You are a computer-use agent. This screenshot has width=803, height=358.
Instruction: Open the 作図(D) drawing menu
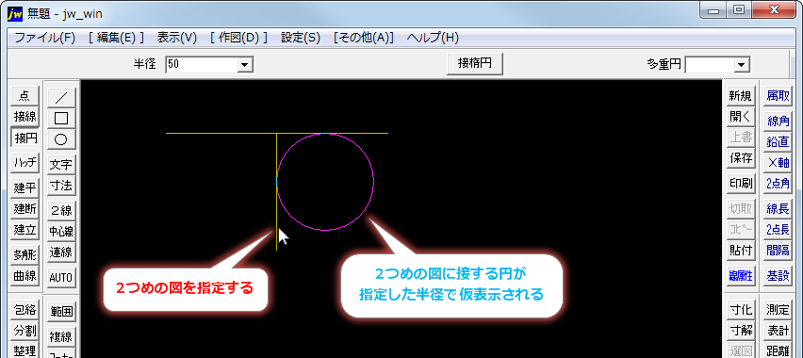(x=238, y=38)
